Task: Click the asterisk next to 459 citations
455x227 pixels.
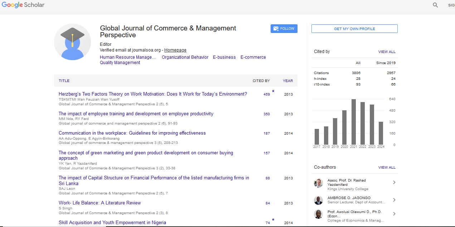Action: (273, 92)
